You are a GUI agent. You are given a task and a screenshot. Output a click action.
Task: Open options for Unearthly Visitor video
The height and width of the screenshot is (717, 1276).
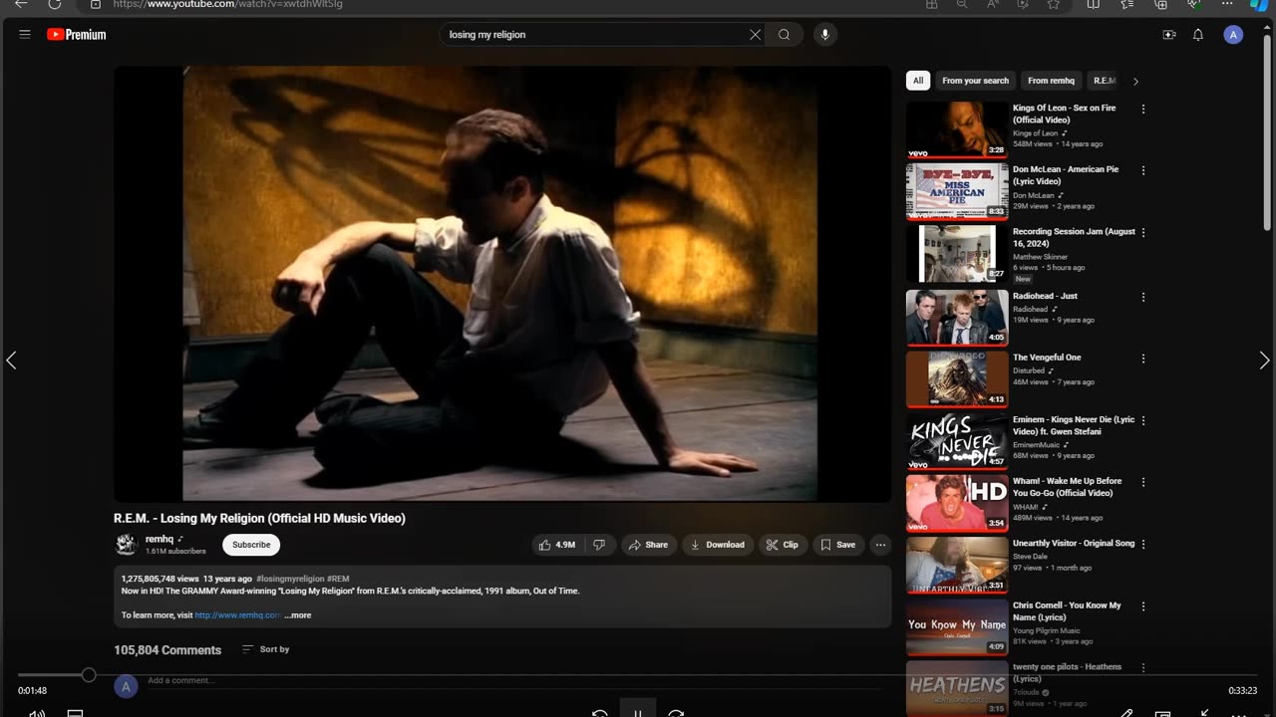tap(1143, 545)
